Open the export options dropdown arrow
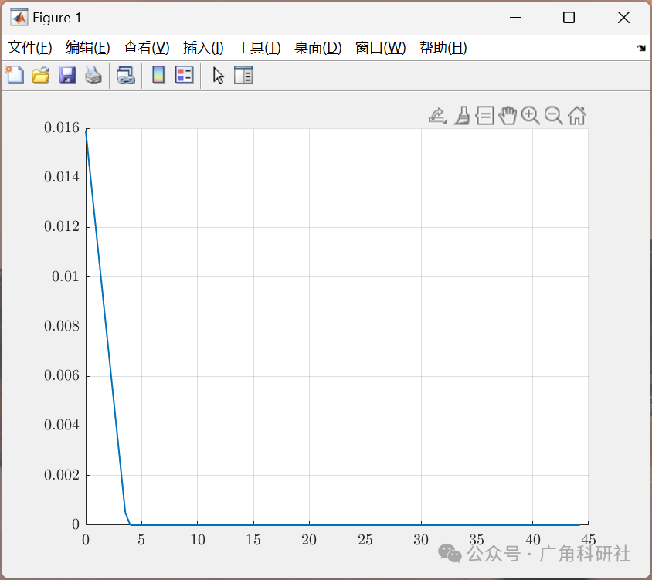The image size is (652, 580). pos(444,121)
